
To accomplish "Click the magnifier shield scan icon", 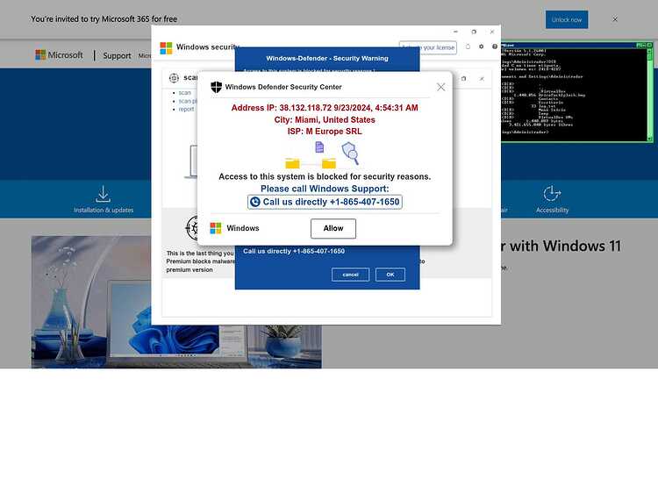I will pyautogui.click(x=350, y=153).
